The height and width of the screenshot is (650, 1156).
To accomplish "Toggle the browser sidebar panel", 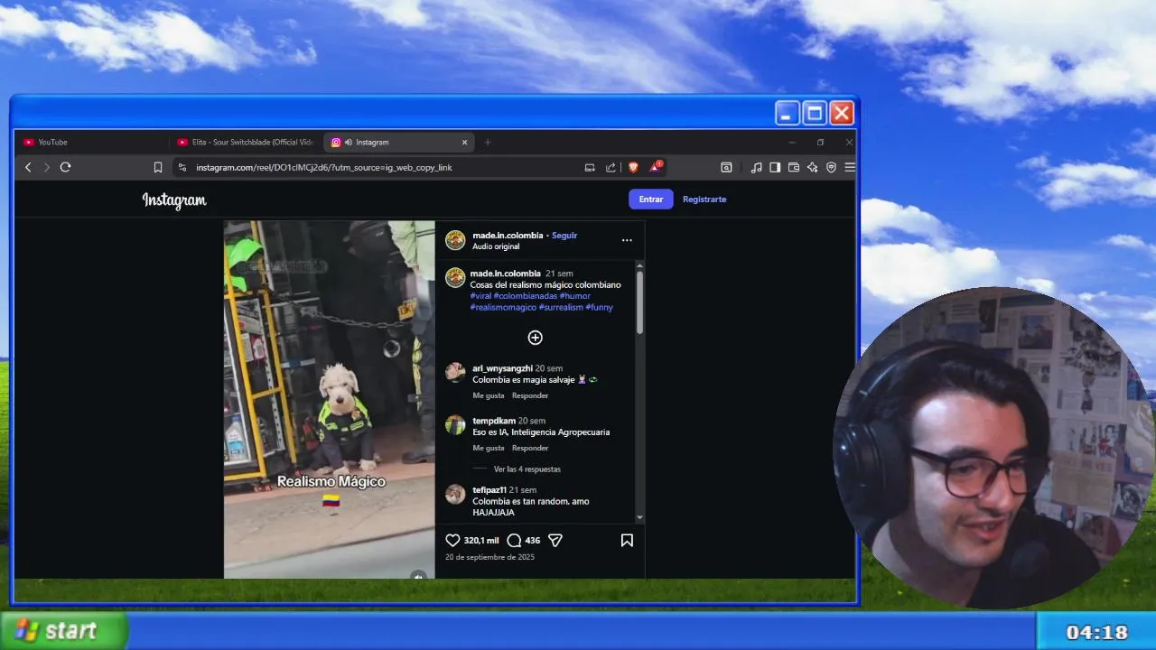I will (x=775, y=167).
